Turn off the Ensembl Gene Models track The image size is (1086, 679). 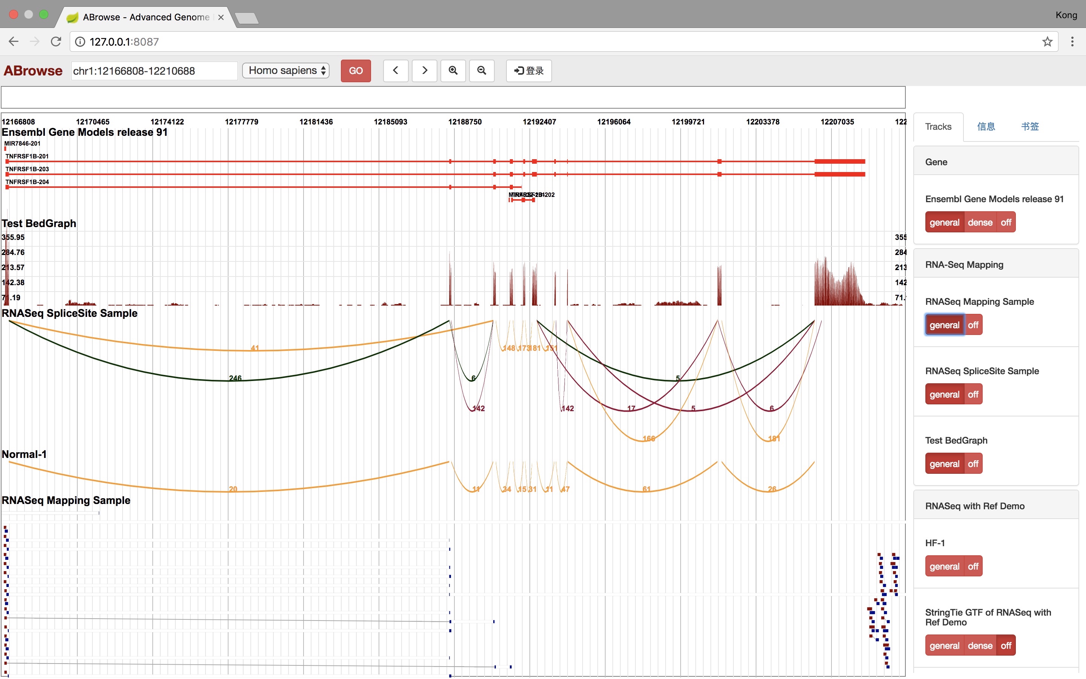[1006, 222]
